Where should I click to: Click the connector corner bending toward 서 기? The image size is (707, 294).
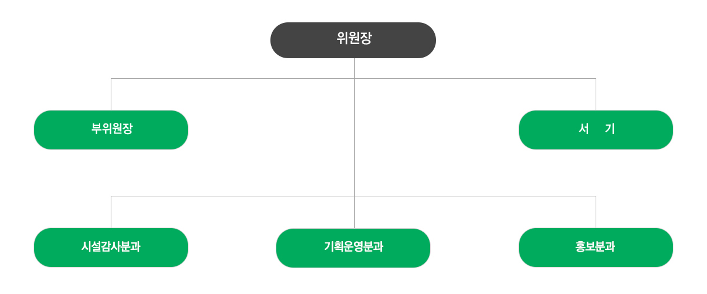[x=596, y=78]
